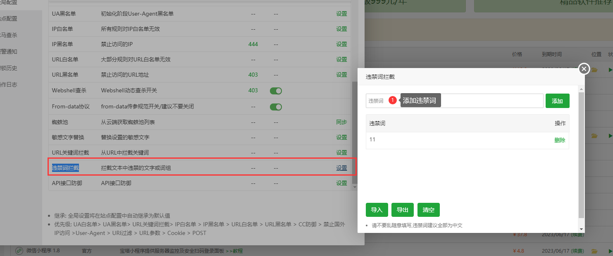
Task: Click the 操作 column header in dialog
Action: pos(560,123)
